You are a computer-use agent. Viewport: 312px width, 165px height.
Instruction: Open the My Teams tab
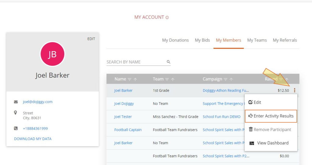tap(257, 40)
